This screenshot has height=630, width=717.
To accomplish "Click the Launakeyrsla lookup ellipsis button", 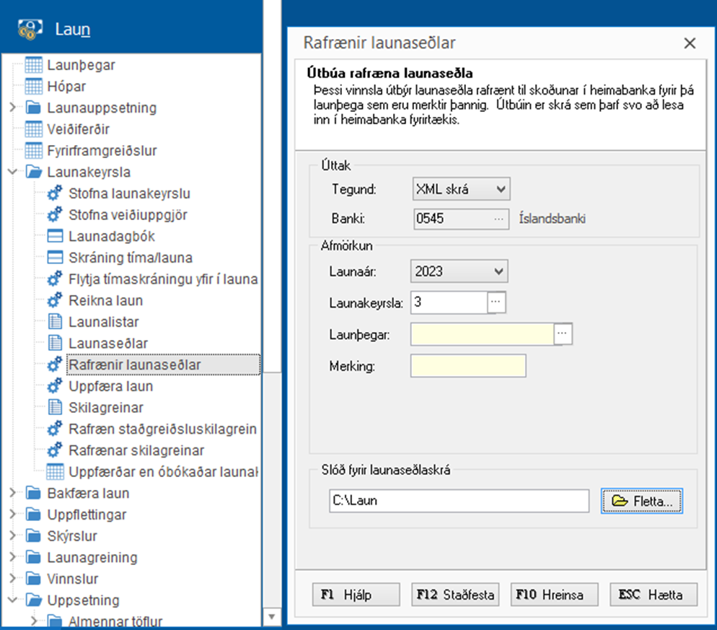I will point(497,302).
